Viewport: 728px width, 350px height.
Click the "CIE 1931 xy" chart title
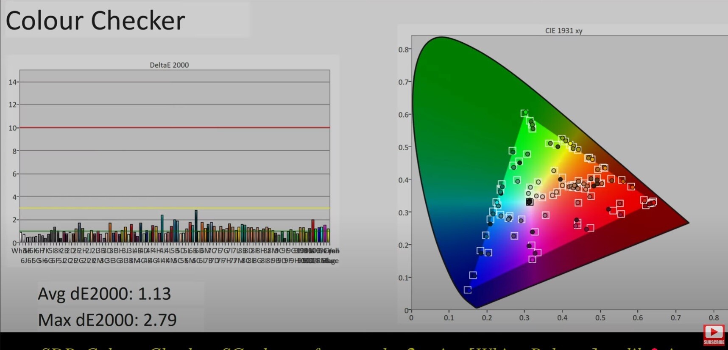click(x=563, y=31)
